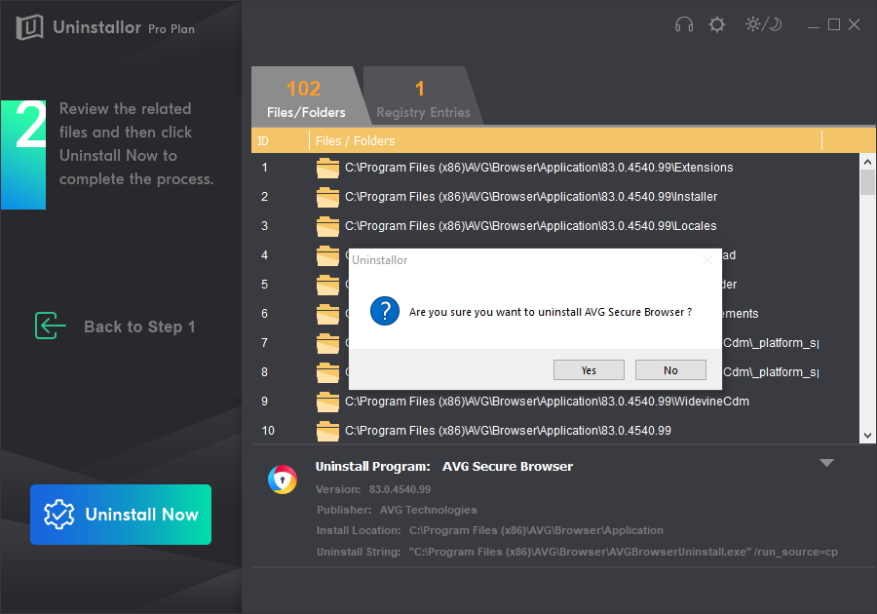The height and width of the screenshot is (614, 877).
Task: Select the Locales folder path
Action: (530, 226)
